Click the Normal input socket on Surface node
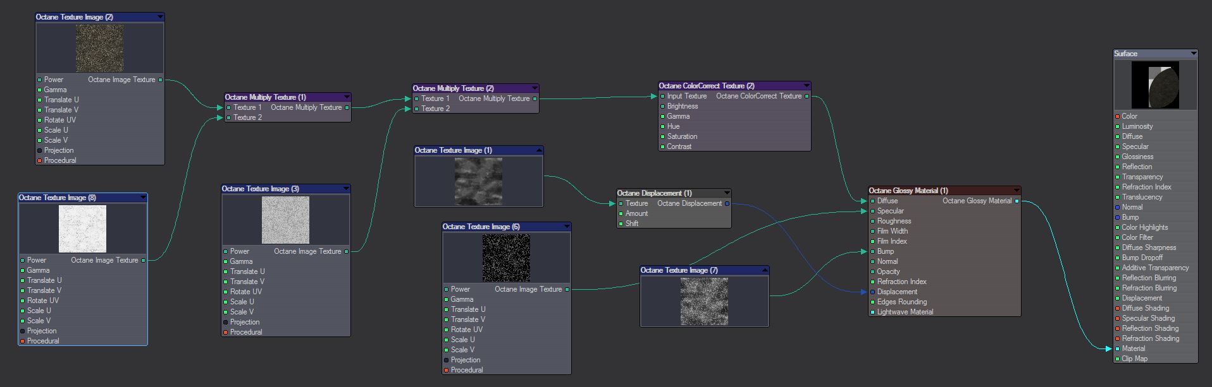The height and width of the screenshot is (387, 1212). [x=1118, y=207]
